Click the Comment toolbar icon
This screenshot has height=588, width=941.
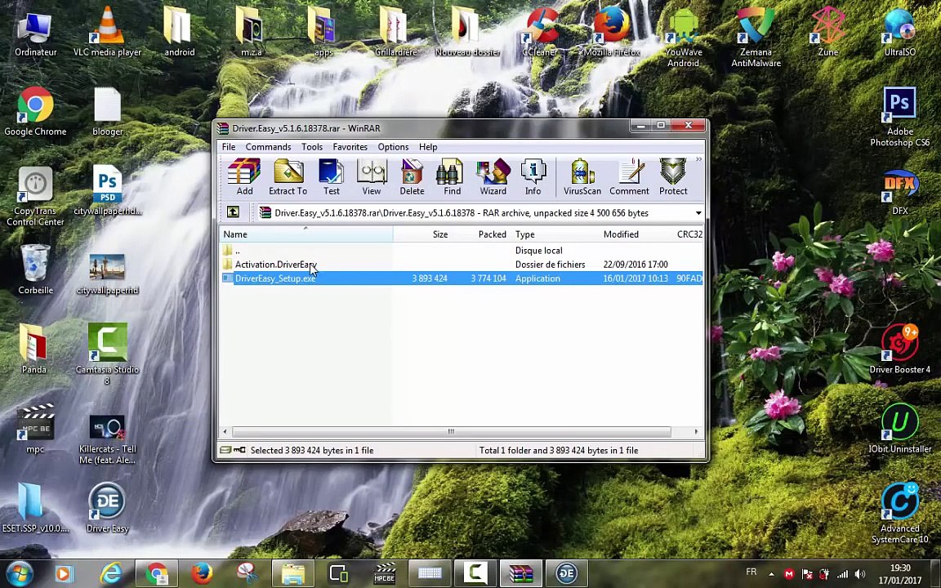tap(629, 177)
